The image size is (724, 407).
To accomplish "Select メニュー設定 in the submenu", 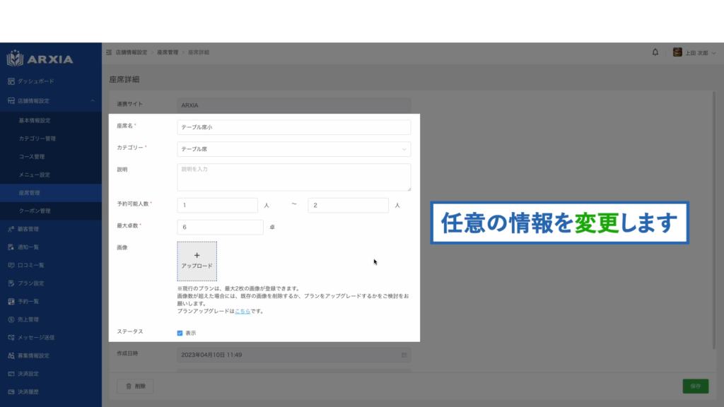I will click(x=34, y=175).
